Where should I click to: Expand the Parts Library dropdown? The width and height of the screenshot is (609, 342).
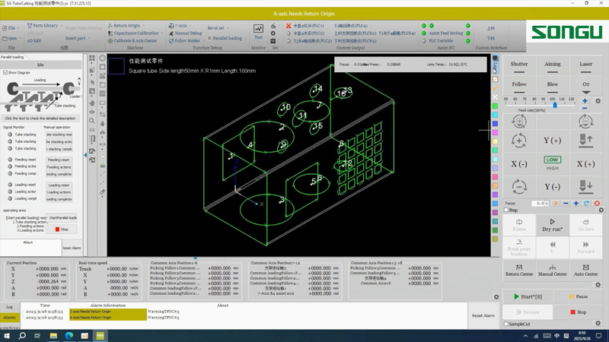click(43, 26)
